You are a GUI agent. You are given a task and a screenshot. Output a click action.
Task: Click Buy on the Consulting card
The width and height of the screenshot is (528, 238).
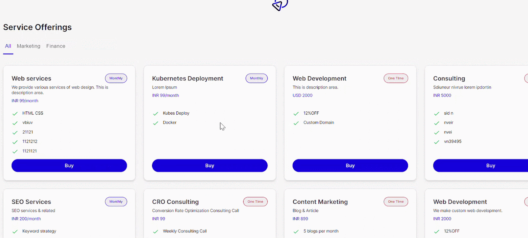(x=491, y=165)
